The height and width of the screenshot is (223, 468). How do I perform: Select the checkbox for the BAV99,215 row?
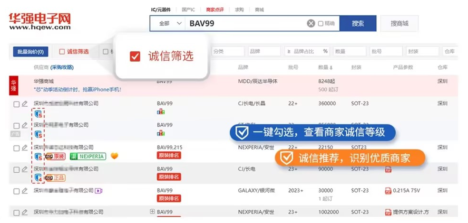click(17, 148)
